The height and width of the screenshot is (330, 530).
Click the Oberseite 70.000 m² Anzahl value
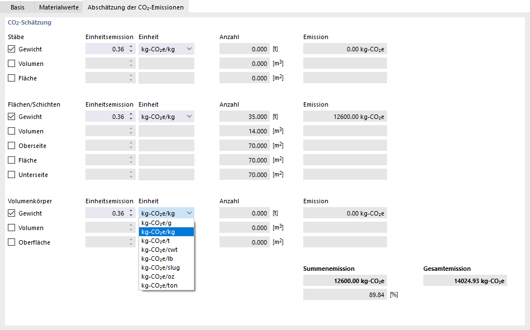(x=245, y=146)
